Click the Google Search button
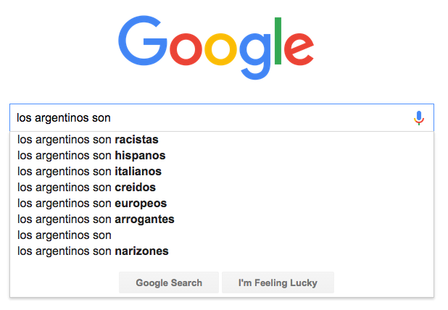 point(169,282)
